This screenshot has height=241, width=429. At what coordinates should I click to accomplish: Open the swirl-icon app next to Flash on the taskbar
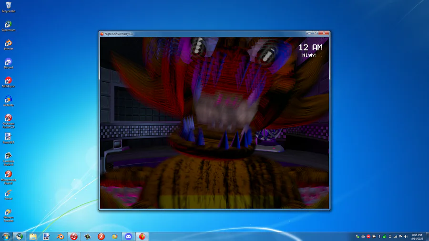tap(115, 236)
